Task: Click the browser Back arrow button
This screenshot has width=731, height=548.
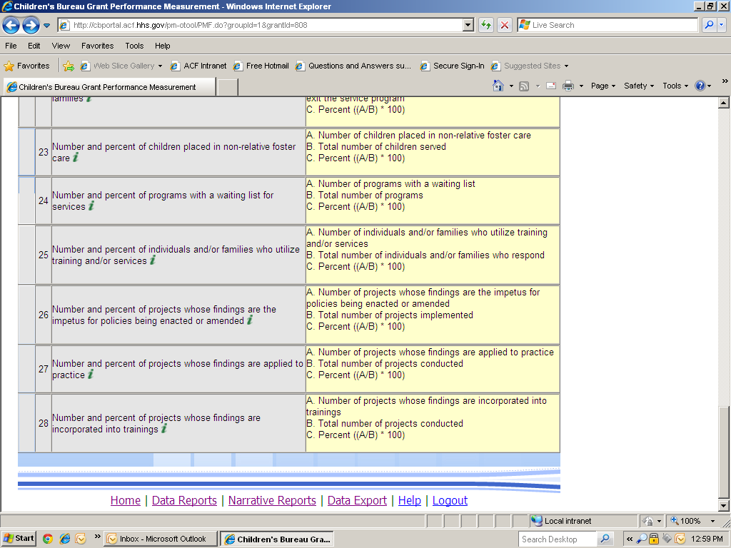Action: (x=11, y=26)
